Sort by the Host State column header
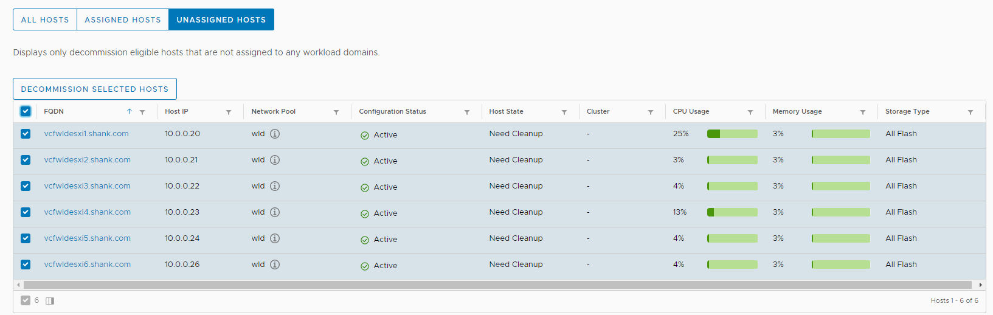Viewport: 993px width, 315px height. point(506,111)
